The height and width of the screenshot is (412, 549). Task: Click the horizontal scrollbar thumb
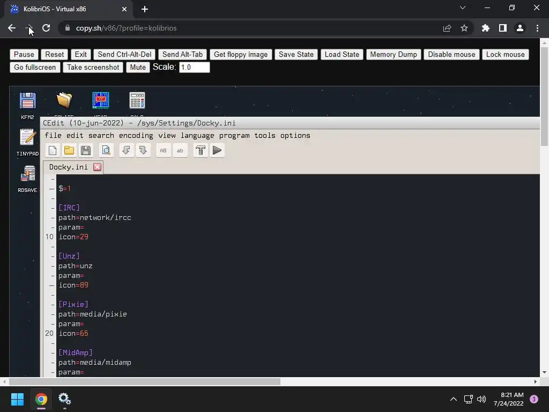point(145,381)
